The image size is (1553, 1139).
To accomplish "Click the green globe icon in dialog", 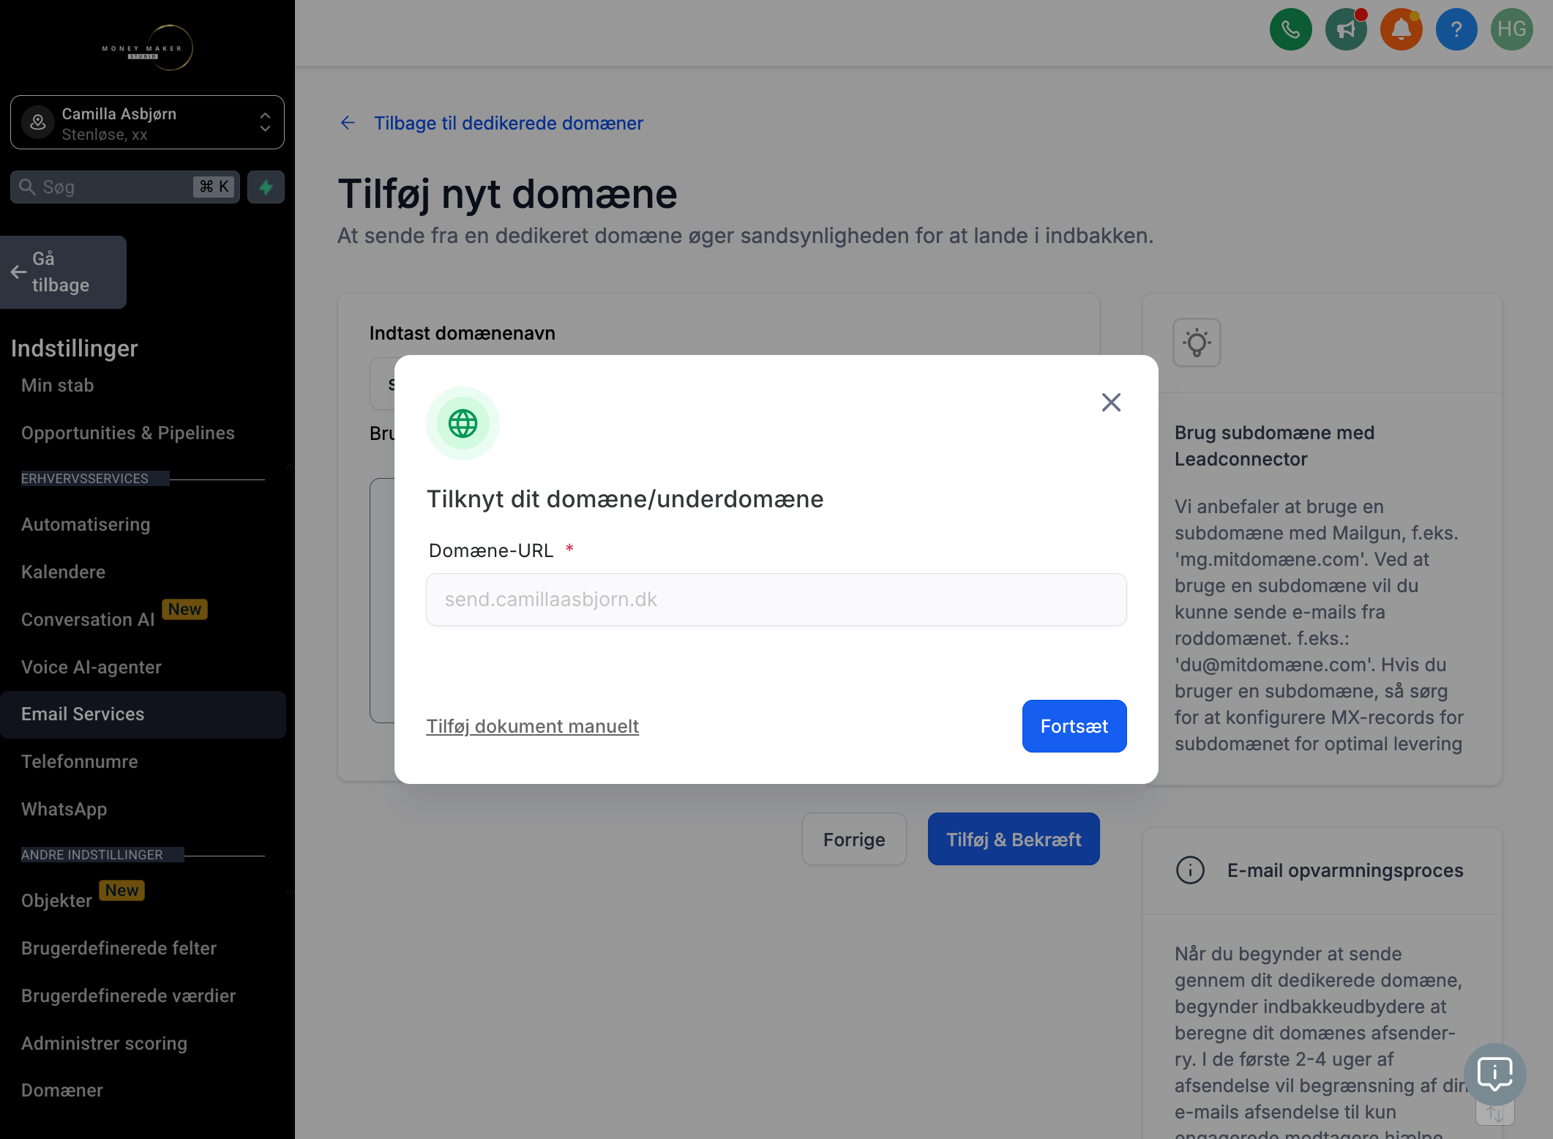I will pos(463,423).
